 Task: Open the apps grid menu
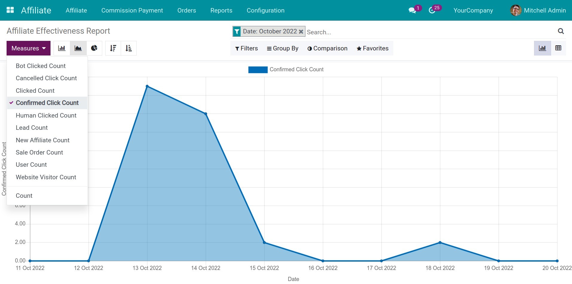click(x=10, y=10)
